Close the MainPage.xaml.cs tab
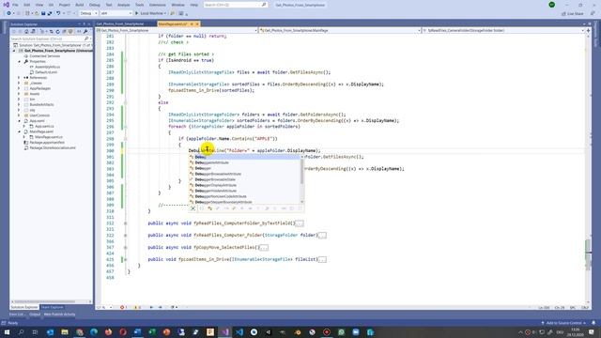 coord(197,23)
